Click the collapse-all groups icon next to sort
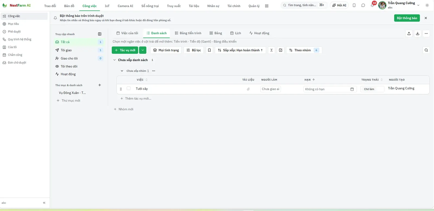The image size is (434, 211). click(272, 50)
